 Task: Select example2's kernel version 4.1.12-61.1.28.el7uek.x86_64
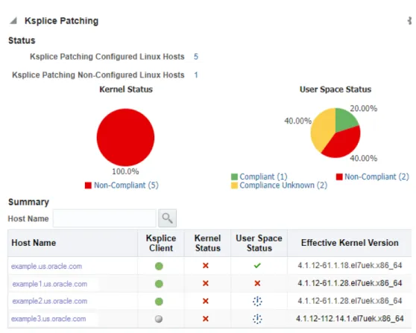(350, 301)
